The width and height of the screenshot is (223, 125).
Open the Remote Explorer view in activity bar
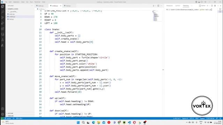point(2,34)
